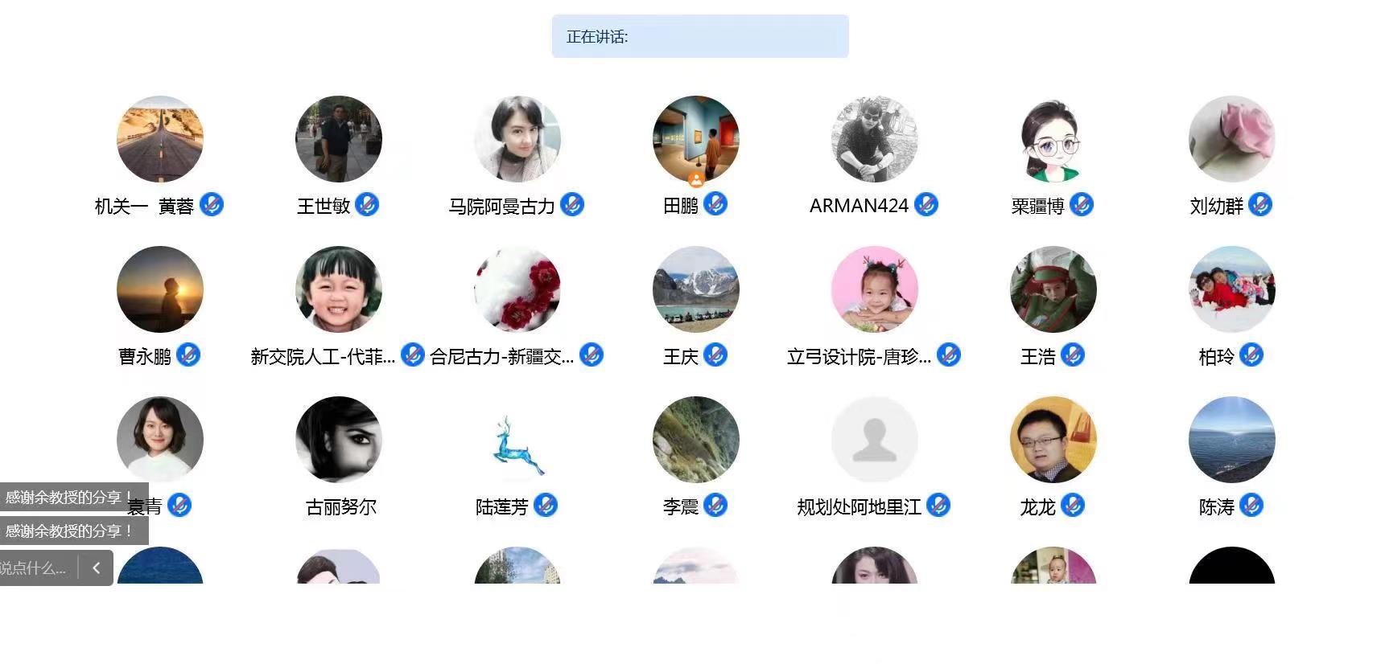
Task: Click the mic icon beside 曹永鹏
Action: click(x=188, y=355)
